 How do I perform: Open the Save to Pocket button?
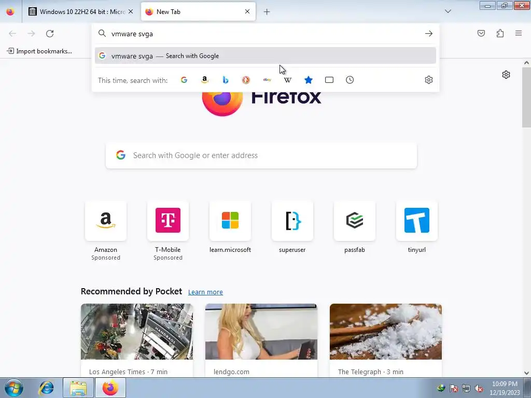481,33
